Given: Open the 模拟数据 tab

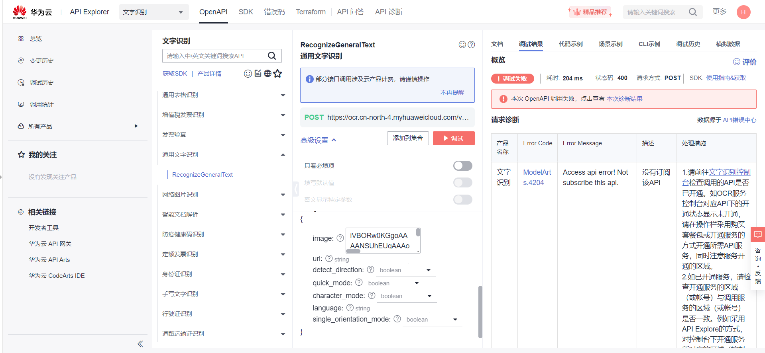Looking at the screenshot, I should point(728,44).
